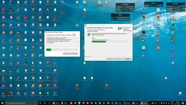Open the Steam desktop icon on the right
This screenshot has height=105, width=186.
tap(143, 41)
